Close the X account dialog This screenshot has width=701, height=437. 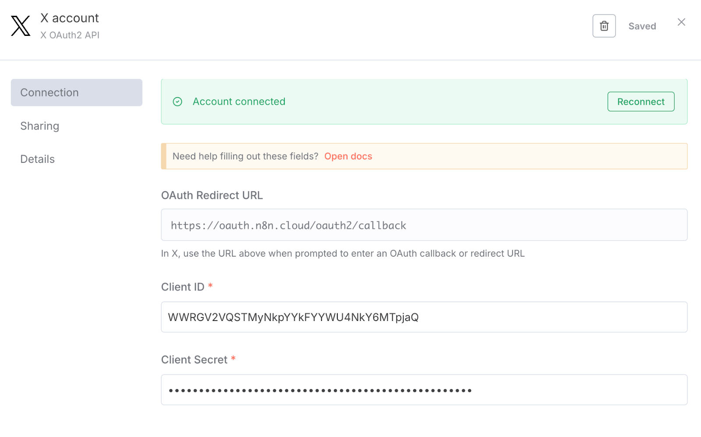(x=681, y=22)
